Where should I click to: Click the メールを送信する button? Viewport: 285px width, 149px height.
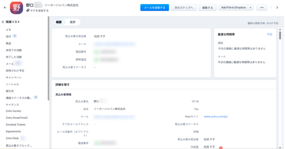pos(155,8)
